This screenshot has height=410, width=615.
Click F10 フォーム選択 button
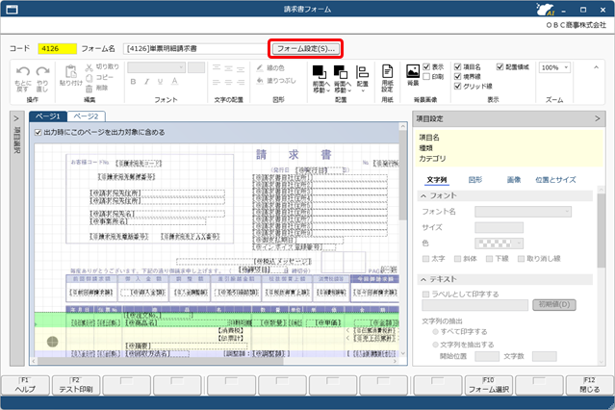(x=489, y=385)
